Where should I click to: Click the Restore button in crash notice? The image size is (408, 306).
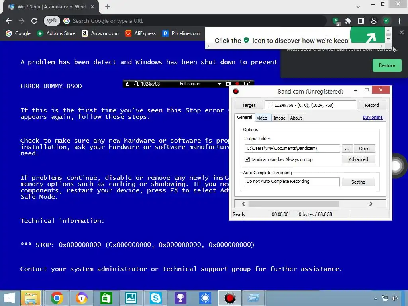[387, 65]
